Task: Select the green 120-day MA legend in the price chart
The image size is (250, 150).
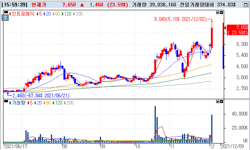Action: pos(67,14)
